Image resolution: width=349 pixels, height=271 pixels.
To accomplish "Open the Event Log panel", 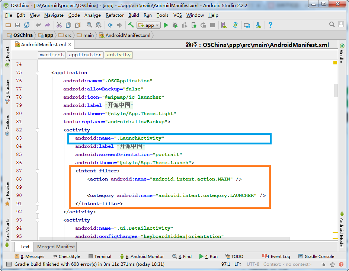I will 276,256.
